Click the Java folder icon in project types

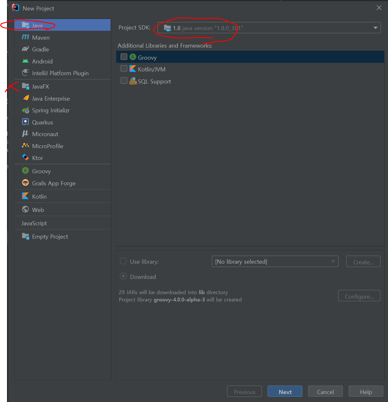point(25,25)
